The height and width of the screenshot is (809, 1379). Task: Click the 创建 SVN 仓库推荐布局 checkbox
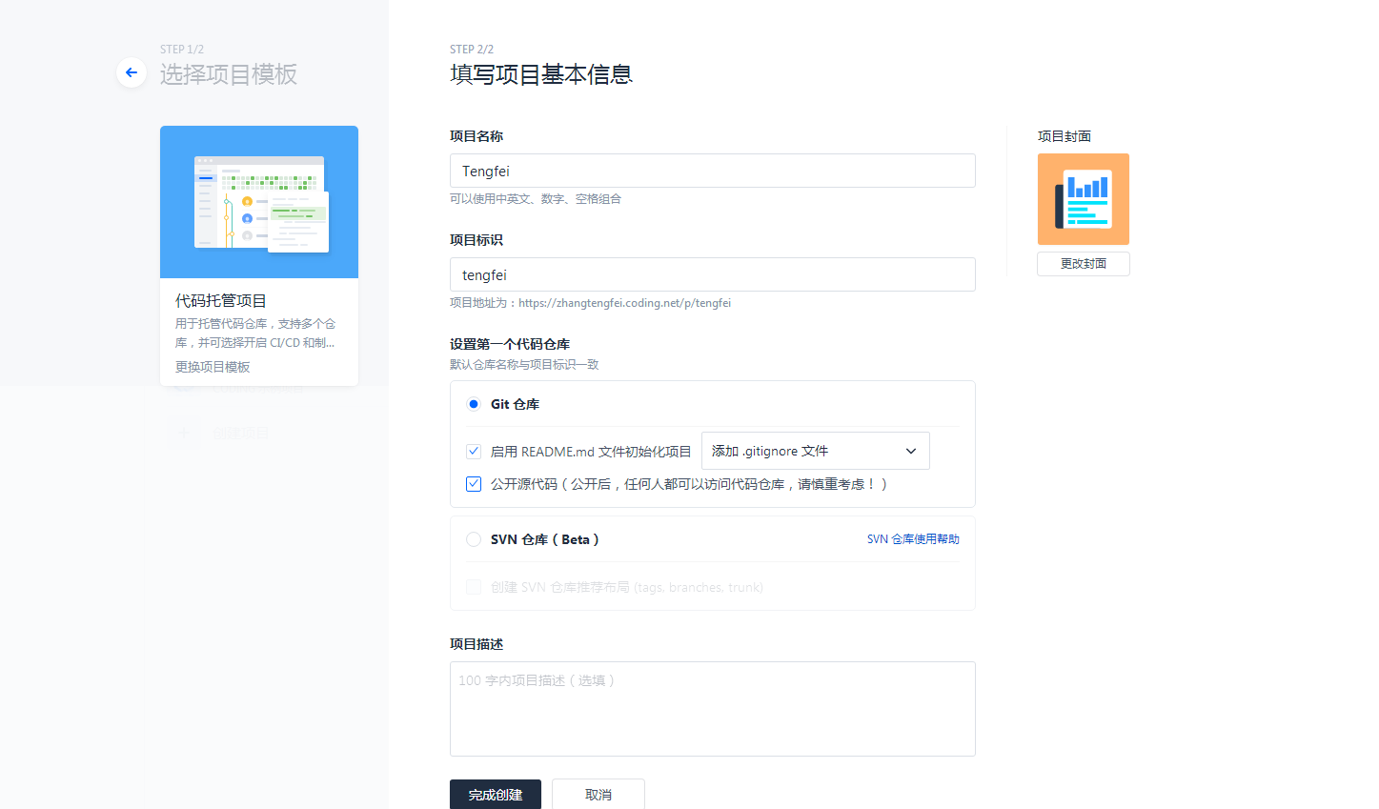pos(474,587)
